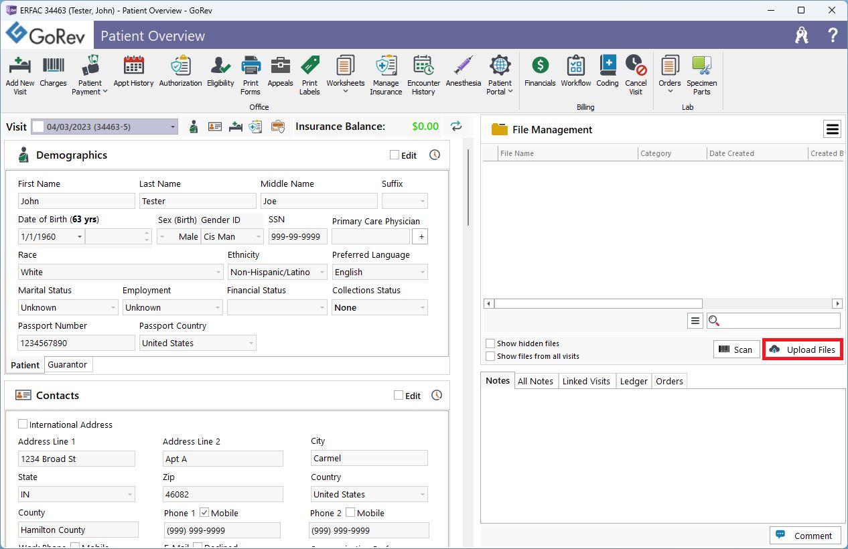Open the Anesthesia tool

(464, 72)
